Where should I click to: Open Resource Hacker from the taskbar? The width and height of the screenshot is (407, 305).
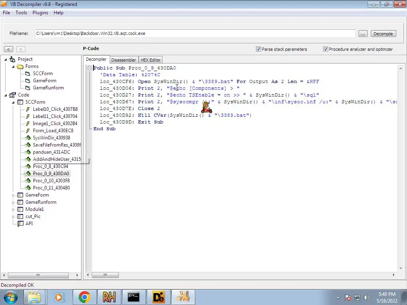coord(109,297)
